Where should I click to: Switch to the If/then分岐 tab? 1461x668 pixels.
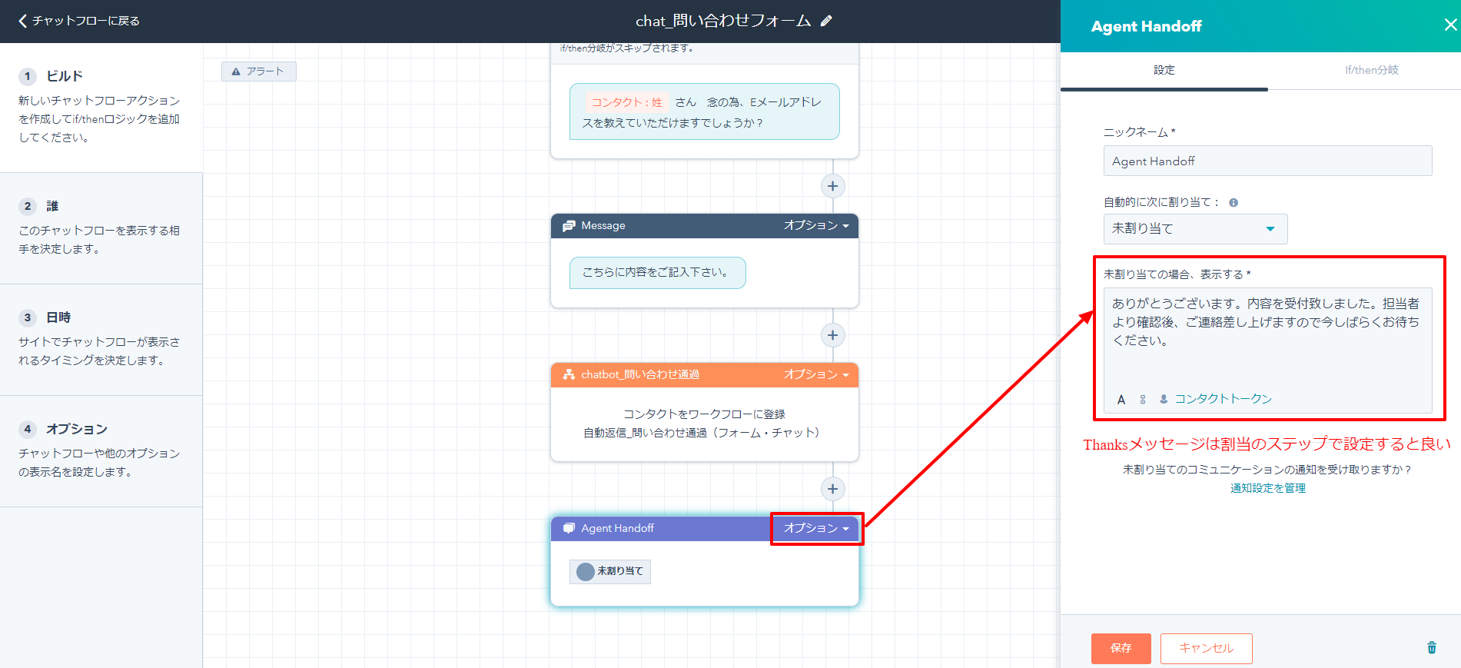click(1371, 70)
